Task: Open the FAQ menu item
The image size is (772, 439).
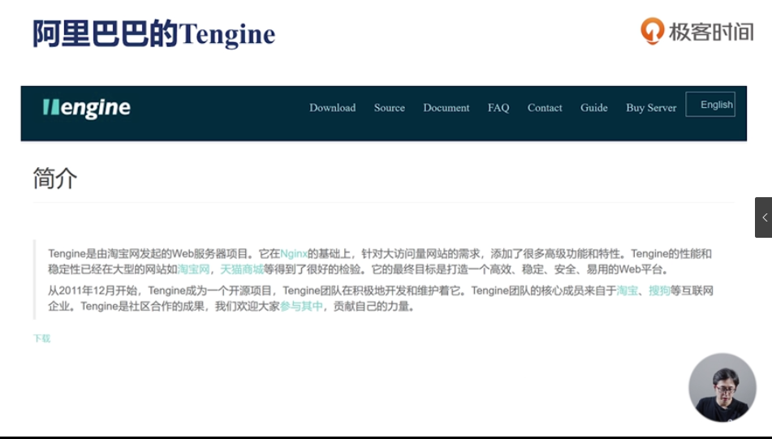Action: tap(498, 108)
